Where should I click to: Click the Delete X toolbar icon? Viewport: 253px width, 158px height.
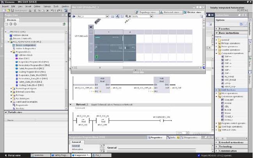48,11
